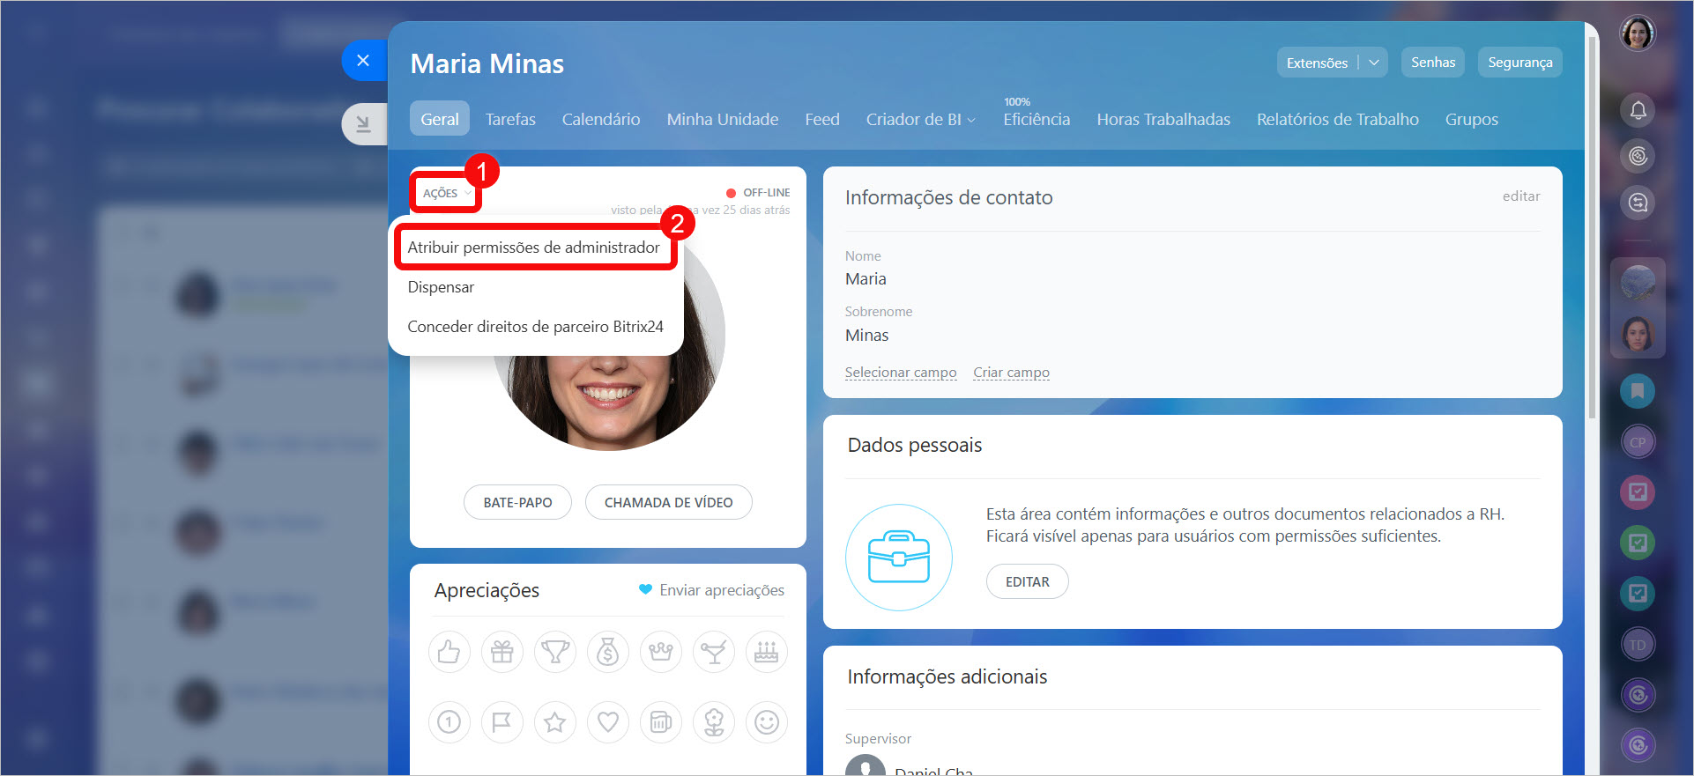
Task: Pick the flag appreciation icon
Action: pos(502,722)
